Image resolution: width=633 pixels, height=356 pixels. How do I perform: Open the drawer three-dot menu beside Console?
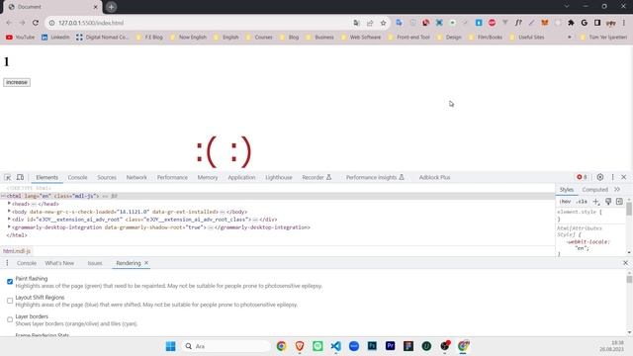click(x=7, y=263)
